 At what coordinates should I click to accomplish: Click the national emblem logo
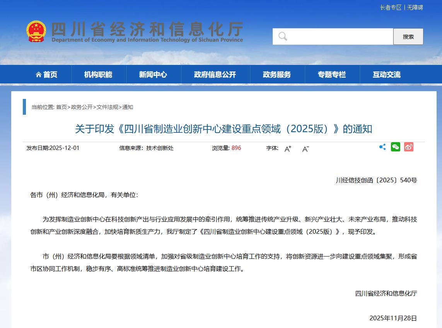point(36,32)
